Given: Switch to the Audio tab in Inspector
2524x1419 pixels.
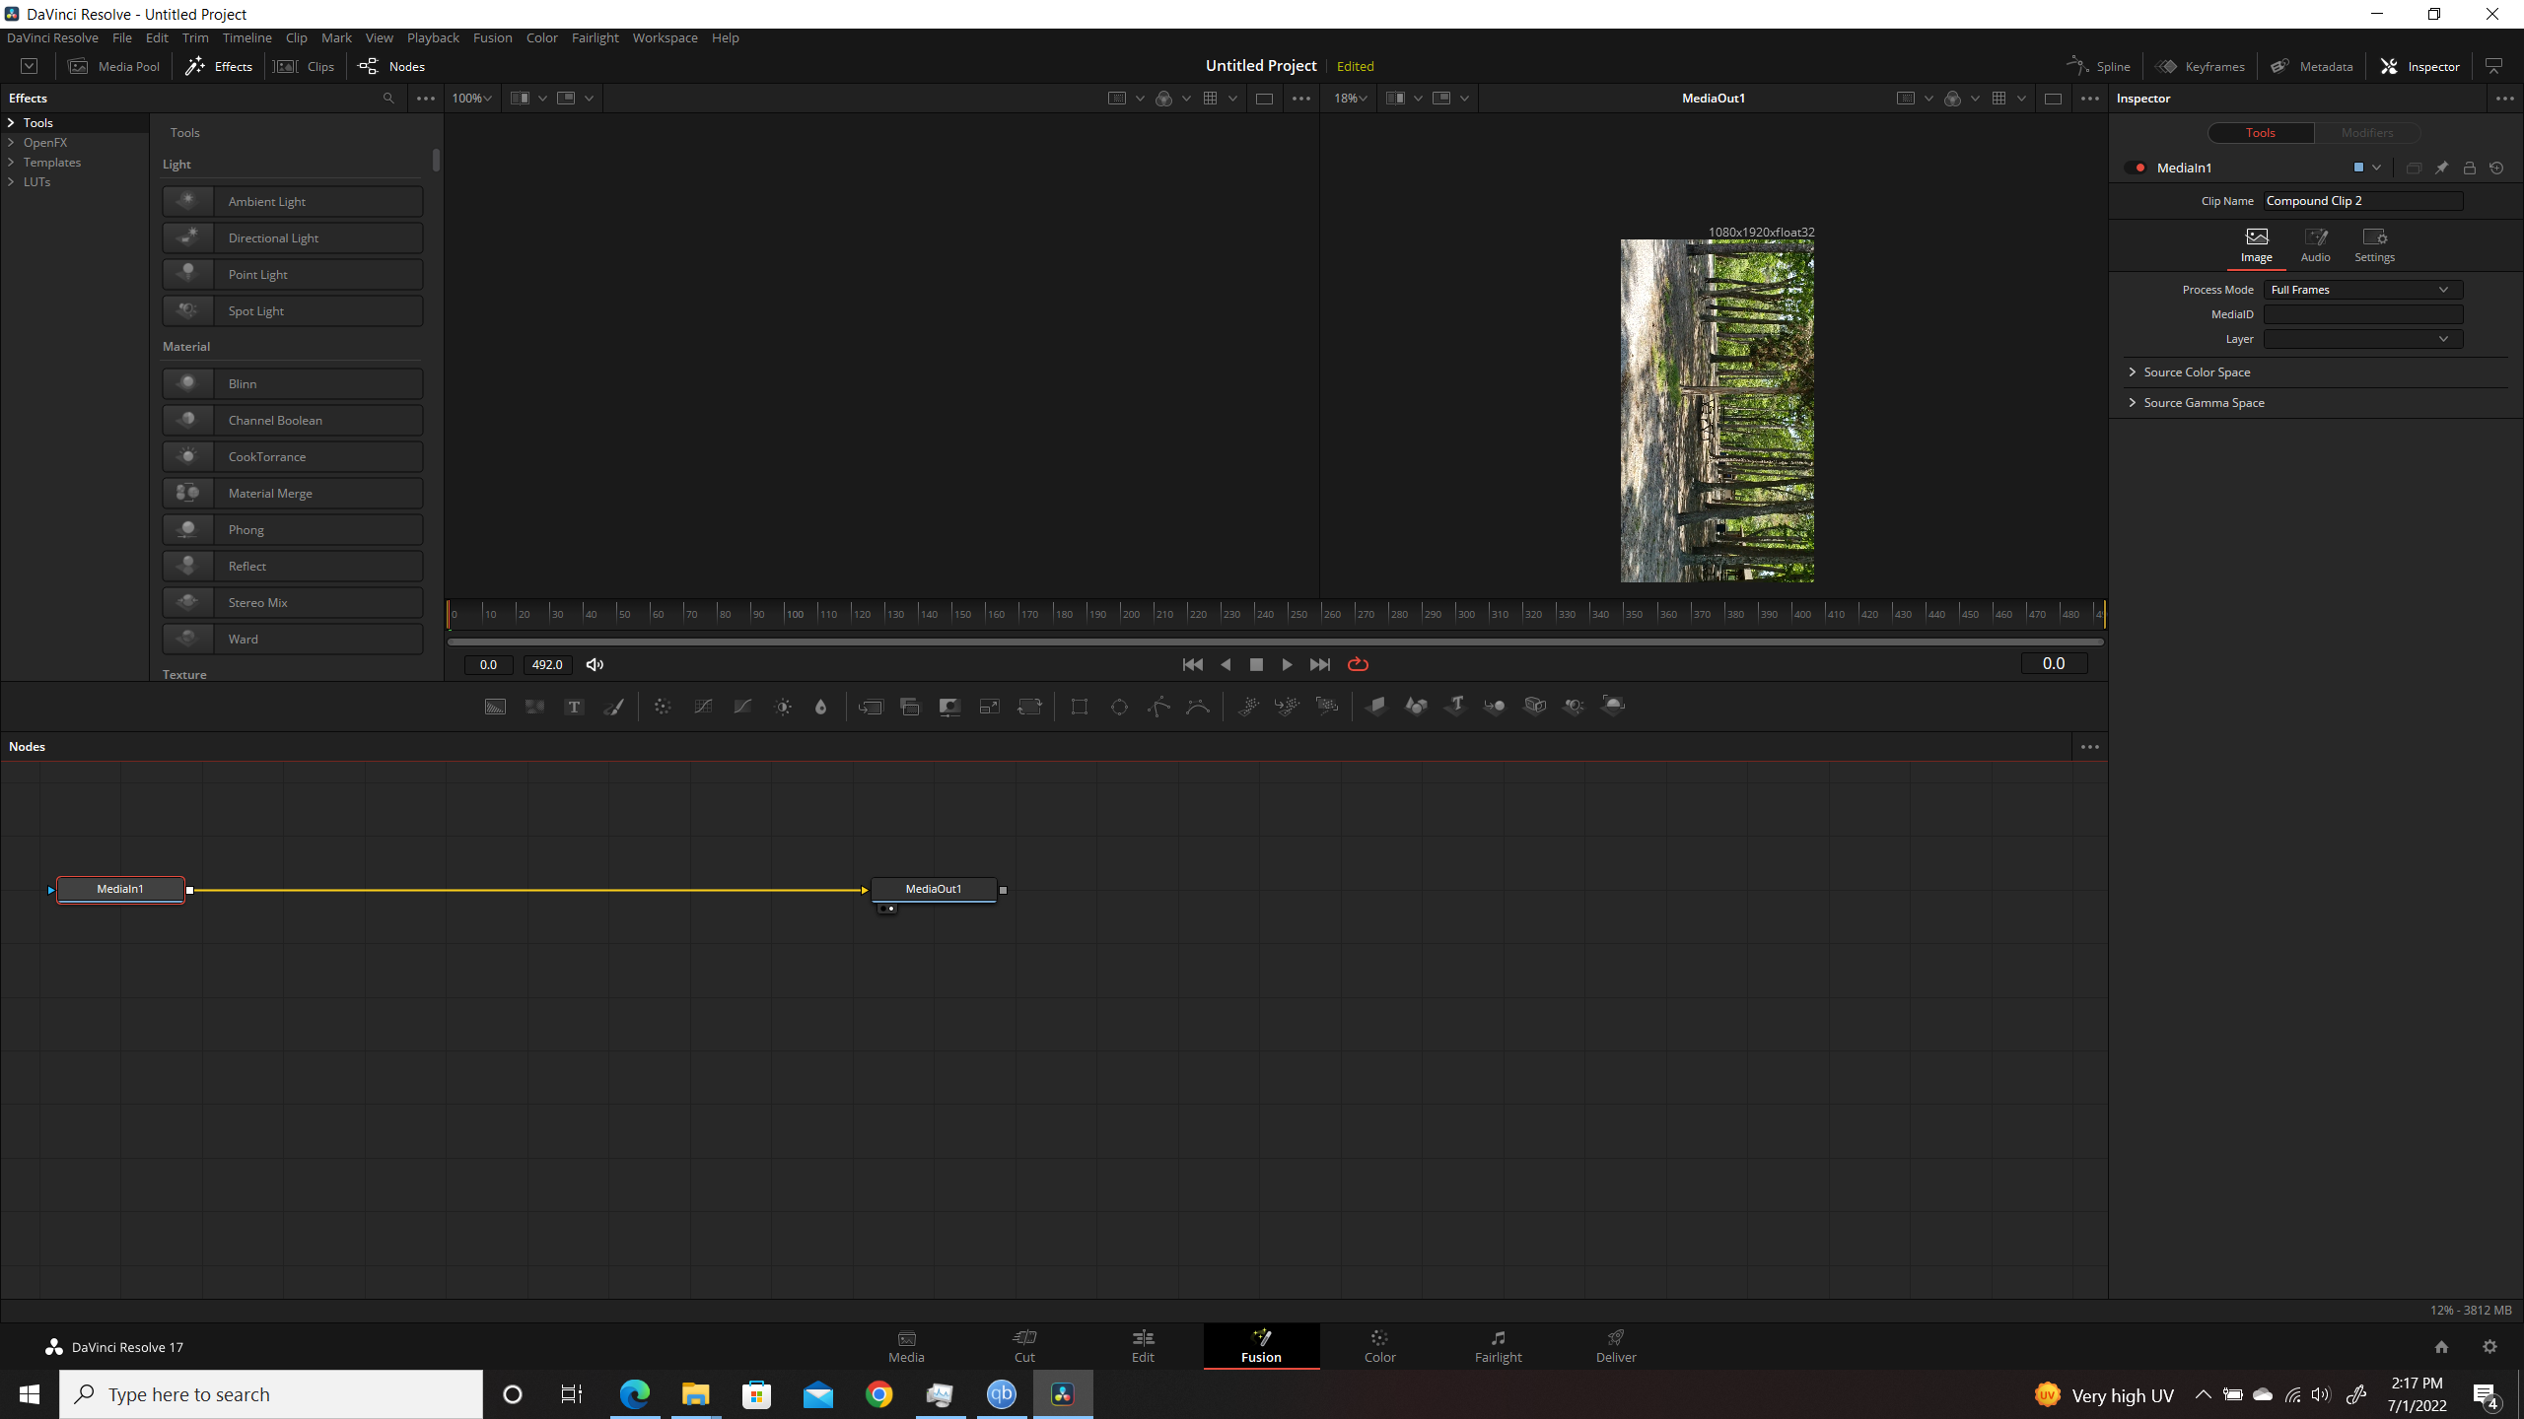Looking at the screenshot, I should (x=2315, y=245).
